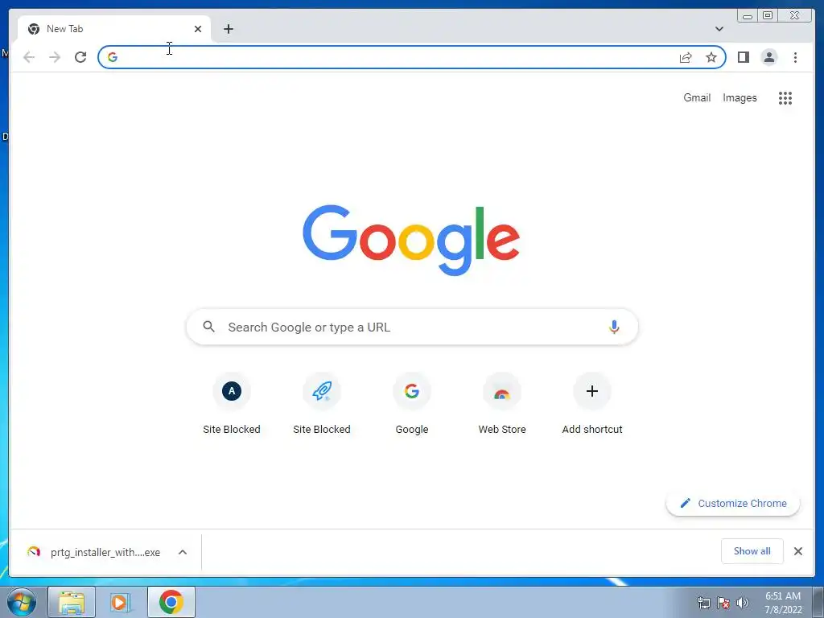This screenshot has width=824, height=618.
Task: Close the New Tab tab
Action: pos(198,29)
